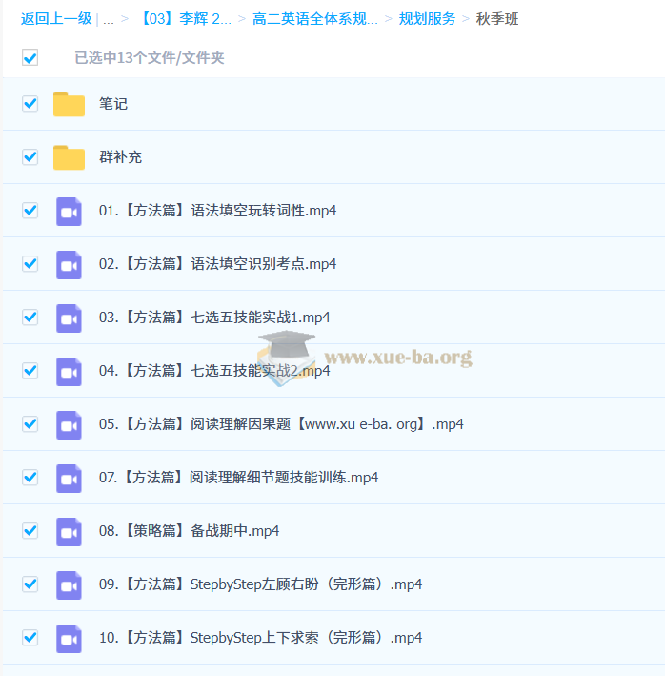665x676 pixels.
Task: Navigate to 高二英语全体系规 breadcrumb
Action: (x=315, y=19)
